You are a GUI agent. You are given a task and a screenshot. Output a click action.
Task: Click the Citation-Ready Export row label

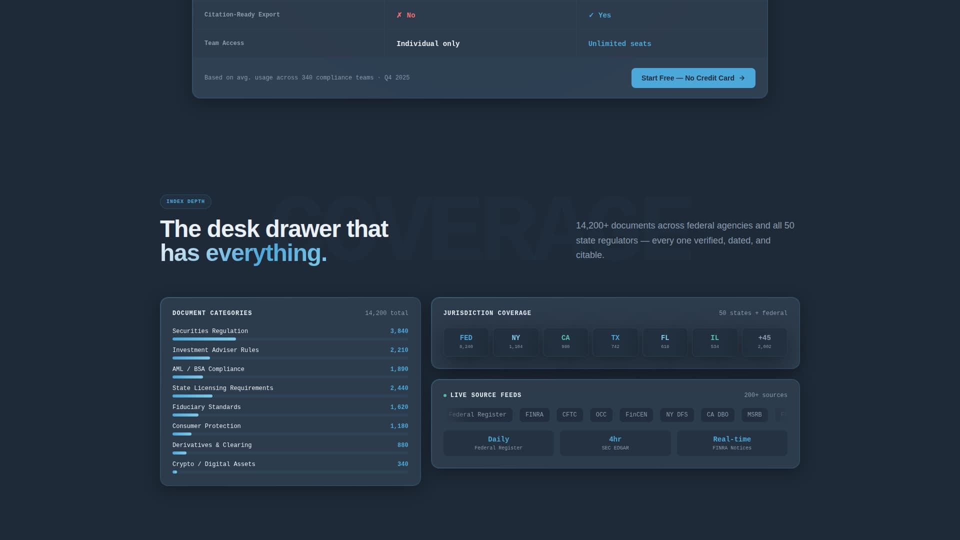pyautogui.click(x=242, y=15)
